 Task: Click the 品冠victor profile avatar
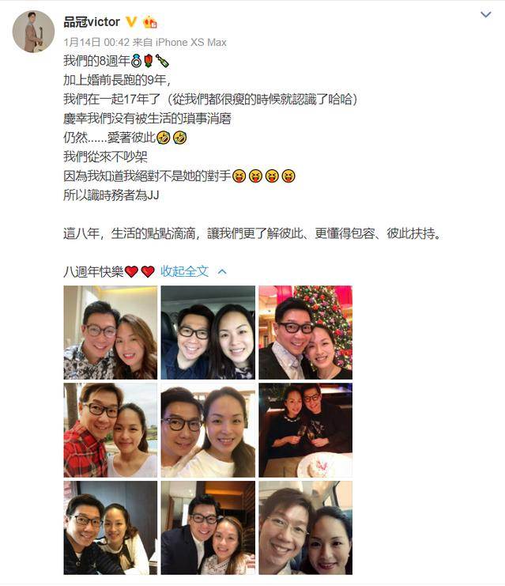coord(34,32)
